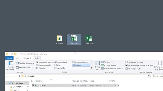The height and width of the screenshot is (91, 163).
Task: Choose Iconos grandes layout
Action: (61, 62)
